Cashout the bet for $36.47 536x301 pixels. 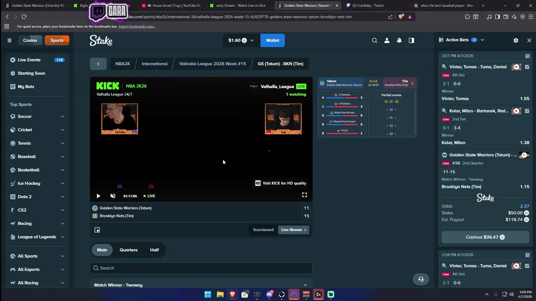(485, 237)
